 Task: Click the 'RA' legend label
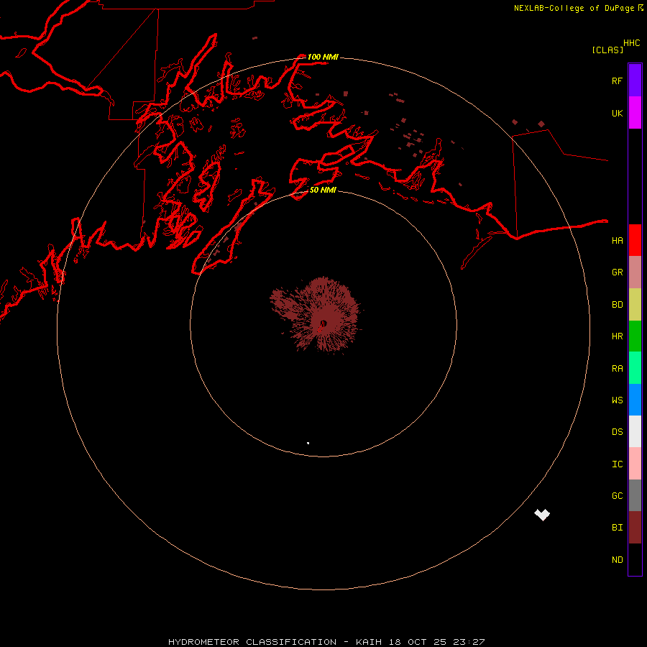(x=617, y=369)
